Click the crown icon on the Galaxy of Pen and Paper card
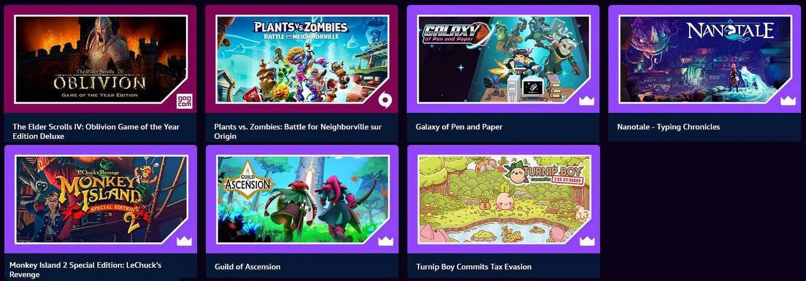The width and height of the screenshot is (806, 281). pyautogui.click(x=587, y=101)
